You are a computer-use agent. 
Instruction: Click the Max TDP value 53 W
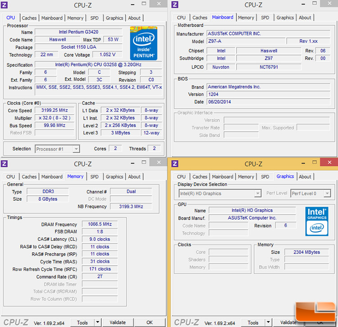[113, 40]
